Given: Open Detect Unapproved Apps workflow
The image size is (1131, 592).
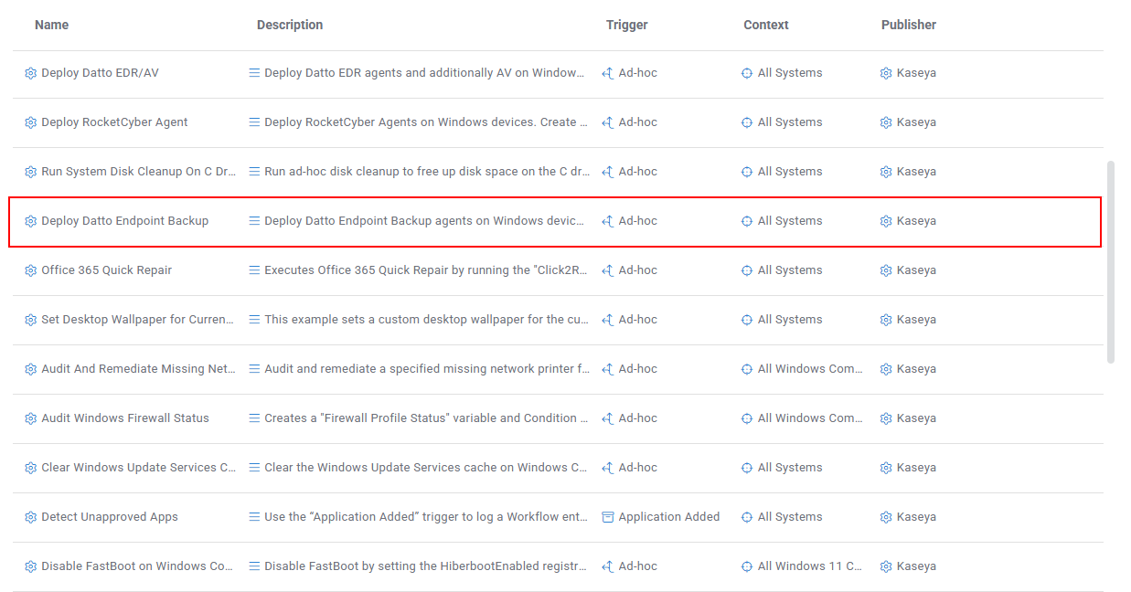Looking at the screenshot, I should tap(110, 517).
